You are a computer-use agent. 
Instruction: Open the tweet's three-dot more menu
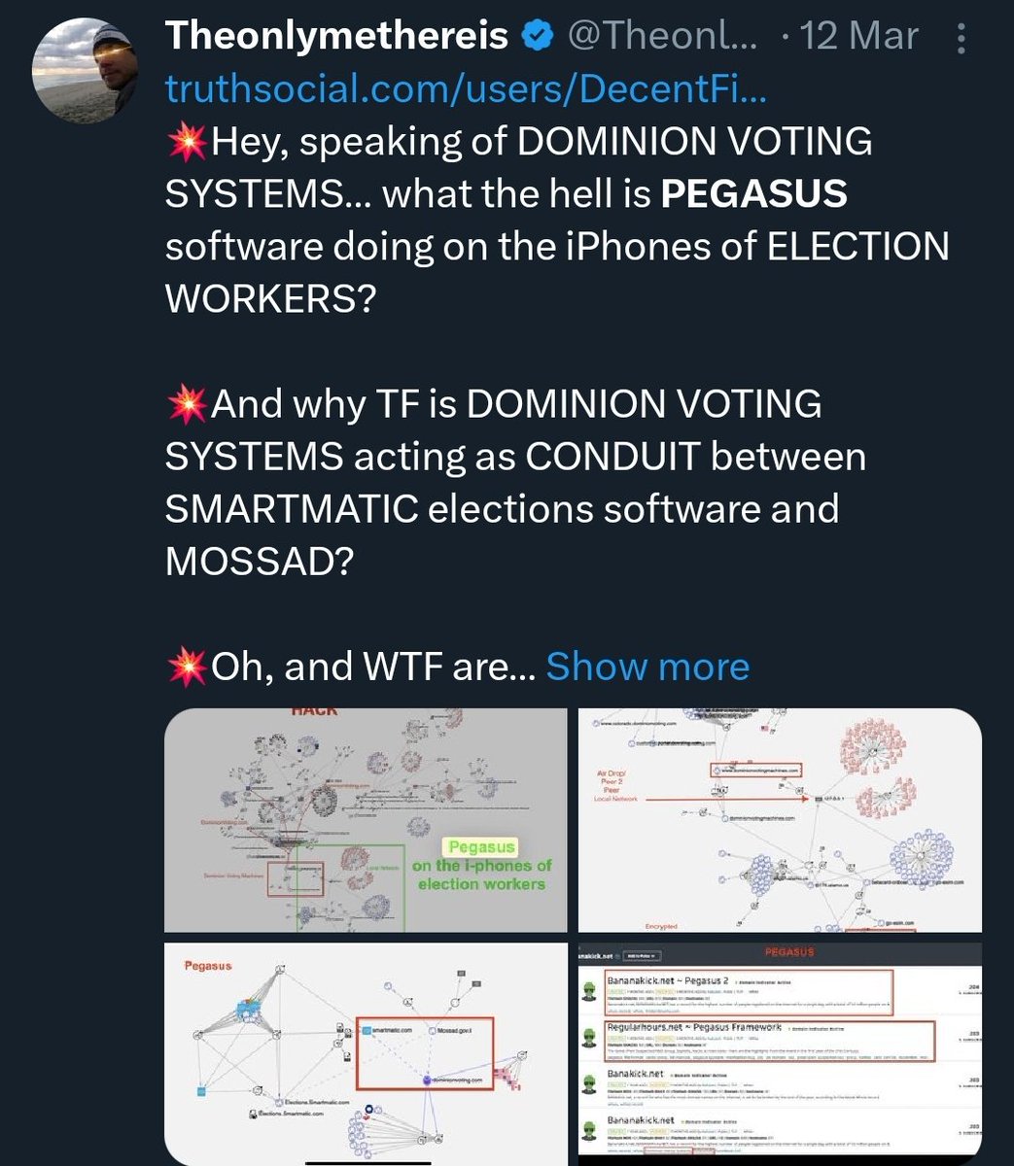pos(962,37)
